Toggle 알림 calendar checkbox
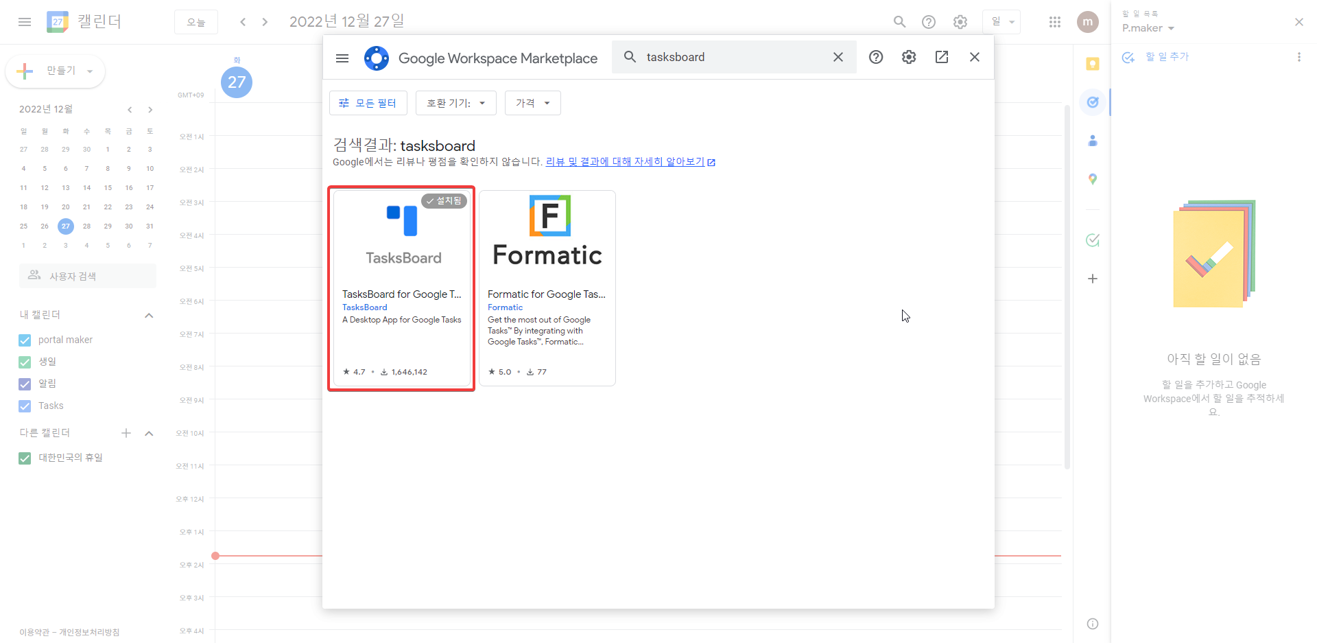 click(x=25, y=384)
